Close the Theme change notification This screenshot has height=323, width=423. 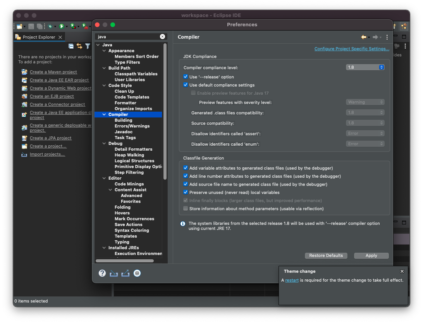[402, 271]
